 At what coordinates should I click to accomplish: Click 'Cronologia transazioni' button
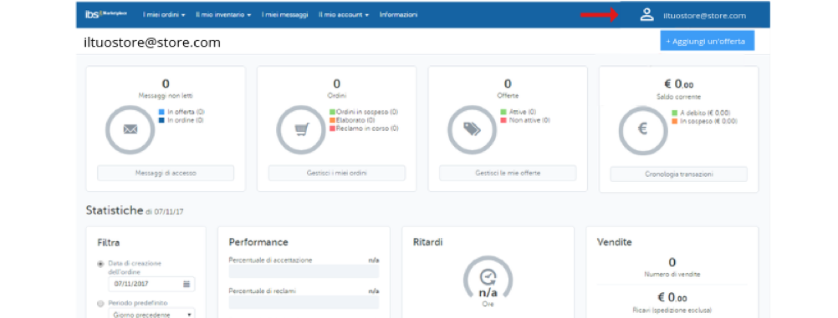679,174
